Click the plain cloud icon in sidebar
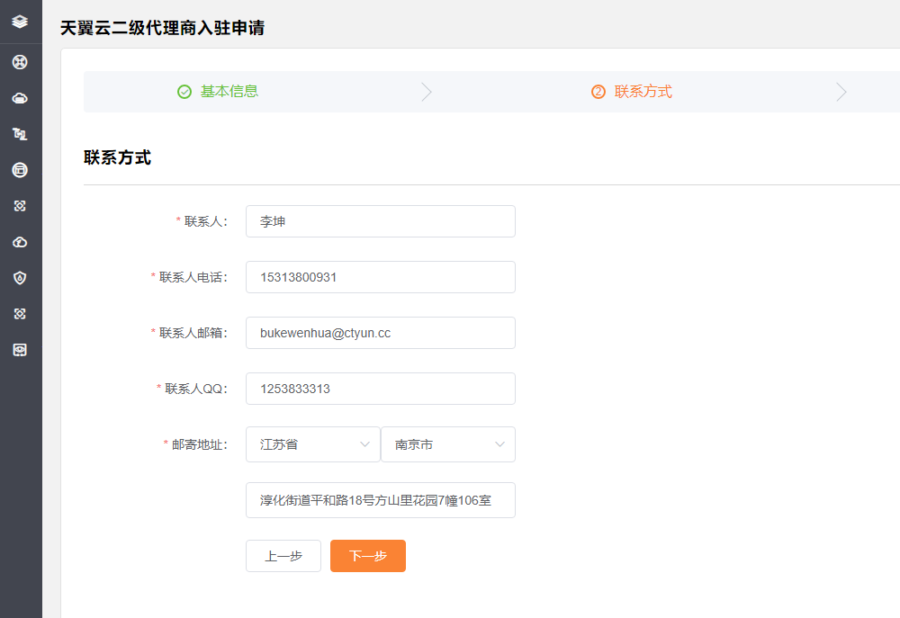 point(20,98)
